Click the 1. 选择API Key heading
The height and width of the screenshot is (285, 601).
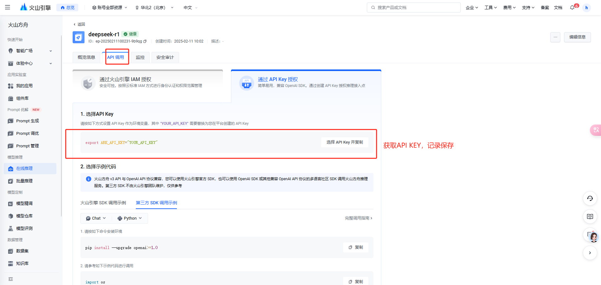(97, 114)
